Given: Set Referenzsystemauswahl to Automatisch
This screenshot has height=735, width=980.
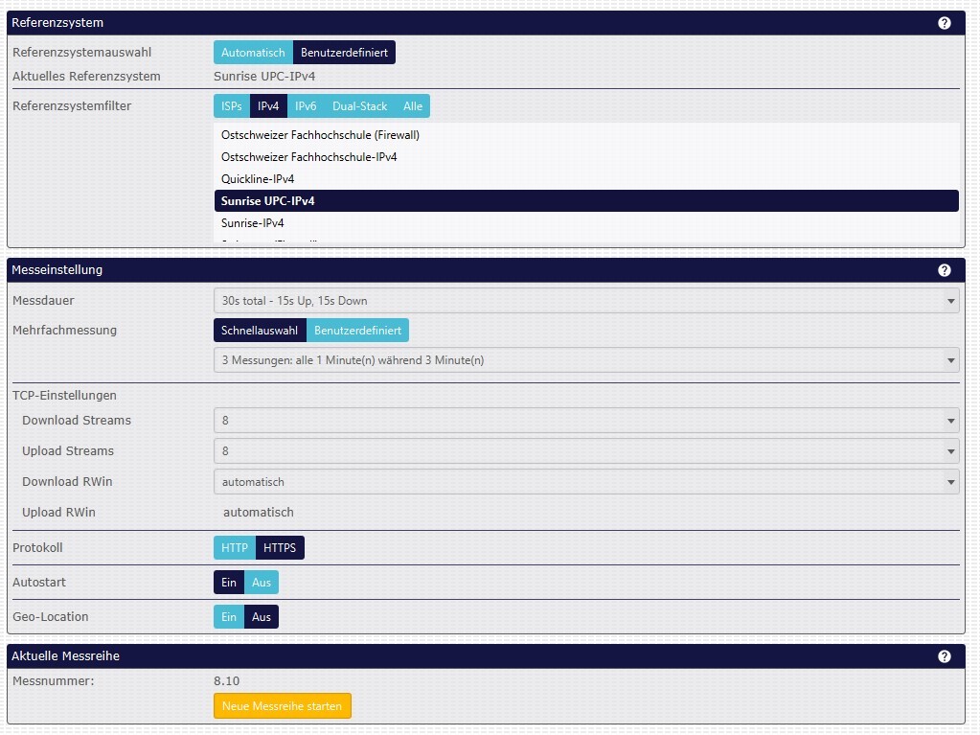Looking at the screenshot, I should coord(253,53).
